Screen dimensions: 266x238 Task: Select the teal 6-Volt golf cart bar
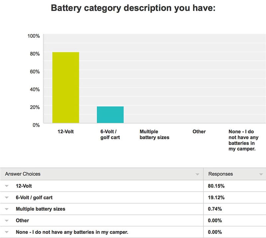pyautogui.click(x=110, y=115)
